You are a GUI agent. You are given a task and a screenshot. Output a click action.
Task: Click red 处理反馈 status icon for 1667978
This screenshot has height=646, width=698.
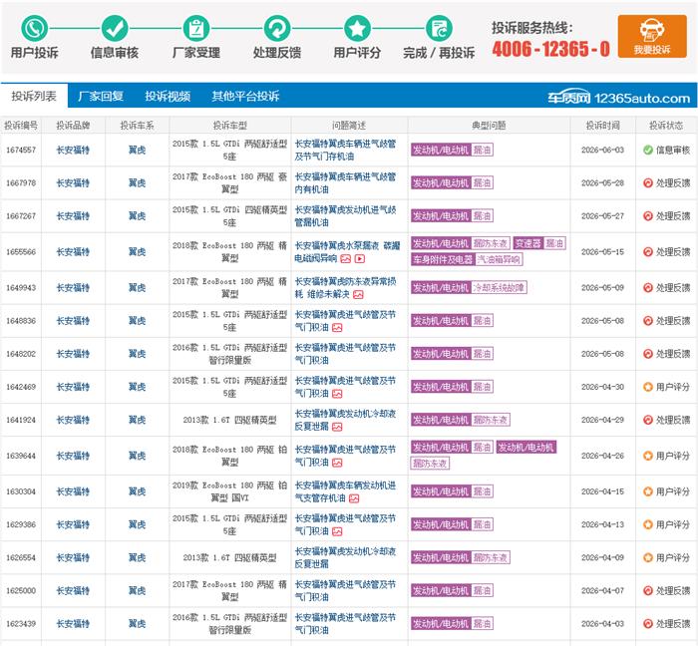[648, 182]
